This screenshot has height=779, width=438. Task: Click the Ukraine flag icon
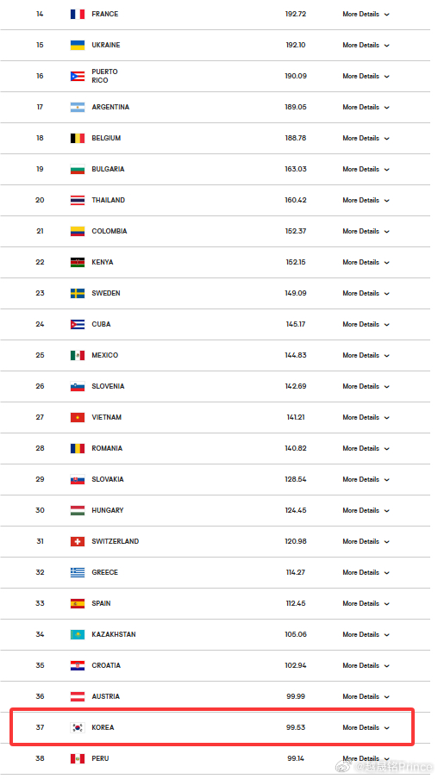77,45
